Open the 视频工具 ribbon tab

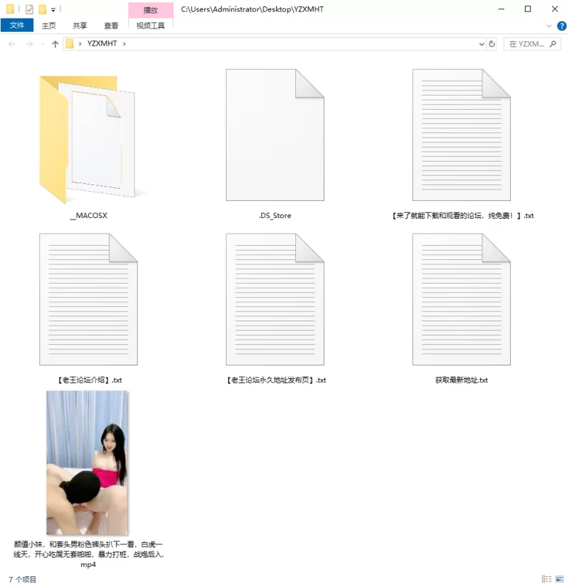(x=151, y=26)
